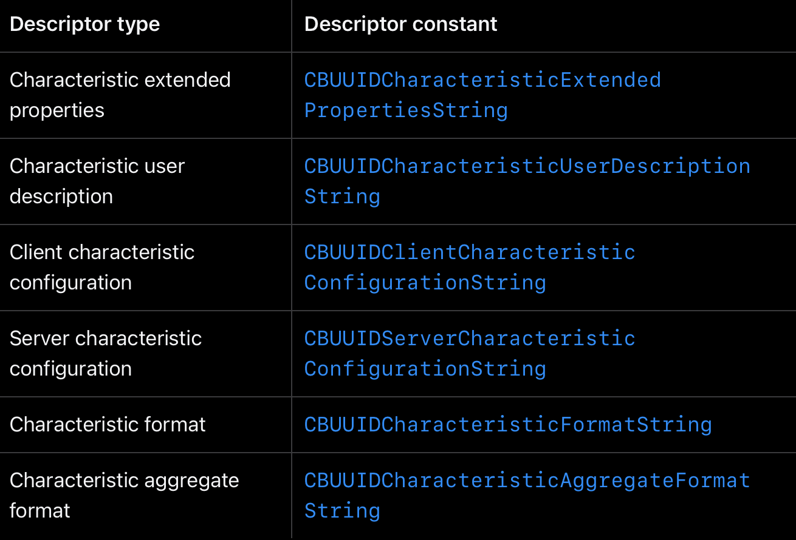Click 'String' below CBUUIDCharacteristicAggregateFormat
Viewport: 796px width, 540px height.
pyautogui.click(x=342, y=511)
